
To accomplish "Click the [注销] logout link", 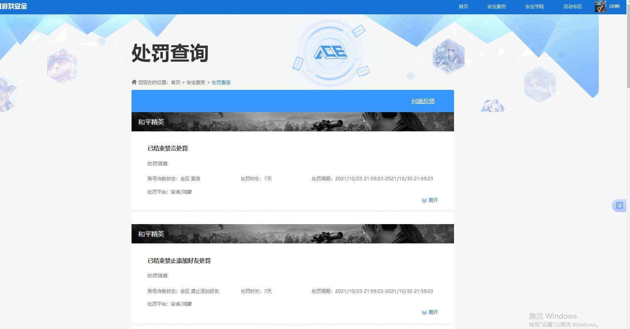I will [x=614, y=6].
